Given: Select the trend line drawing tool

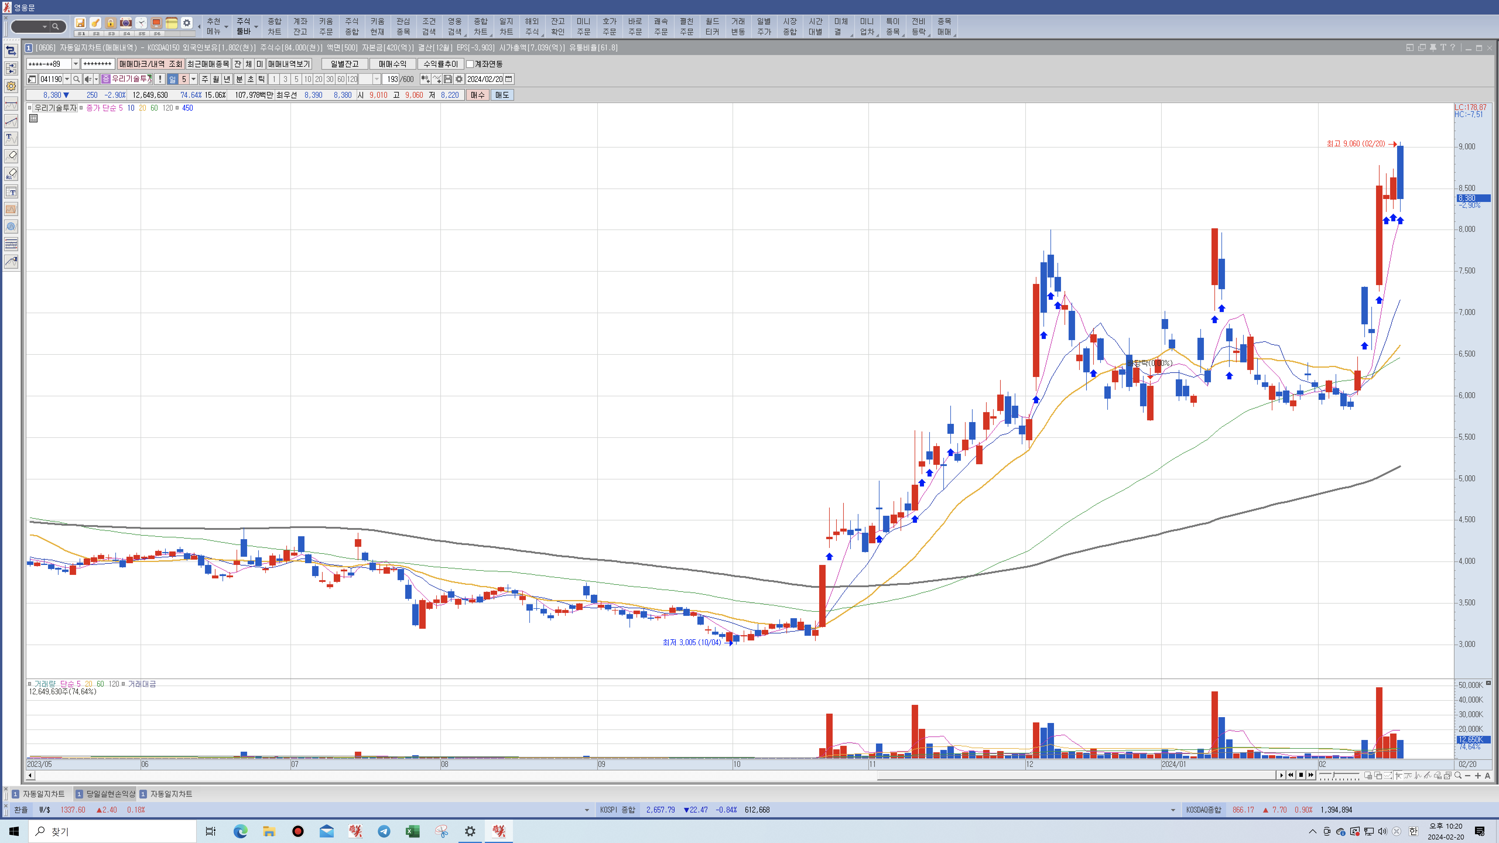Looking at the screenshot, I should (x=11, y=121).
